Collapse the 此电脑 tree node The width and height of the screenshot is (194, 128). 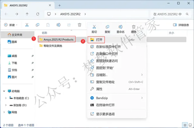coord(4,91)
